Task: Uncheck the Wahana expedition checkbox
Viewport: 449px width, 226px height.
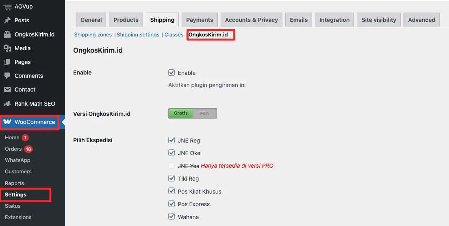Action: (171, 217)
